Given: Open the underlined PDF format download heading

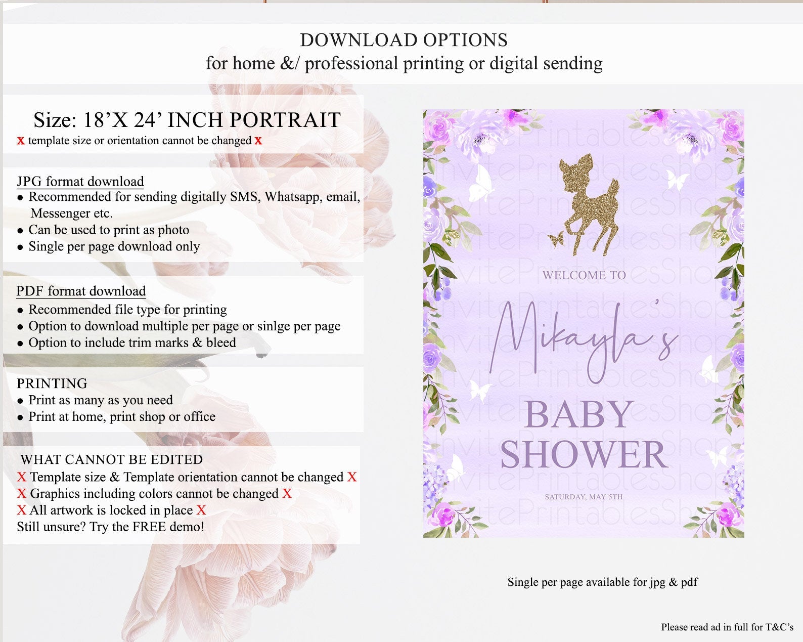Looking at the screenshot, I should 81,291.
